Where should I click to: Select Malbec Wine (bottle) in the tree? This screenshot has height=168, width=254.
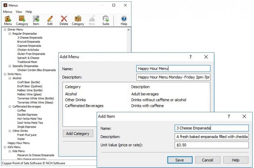[x=30, y=90]
